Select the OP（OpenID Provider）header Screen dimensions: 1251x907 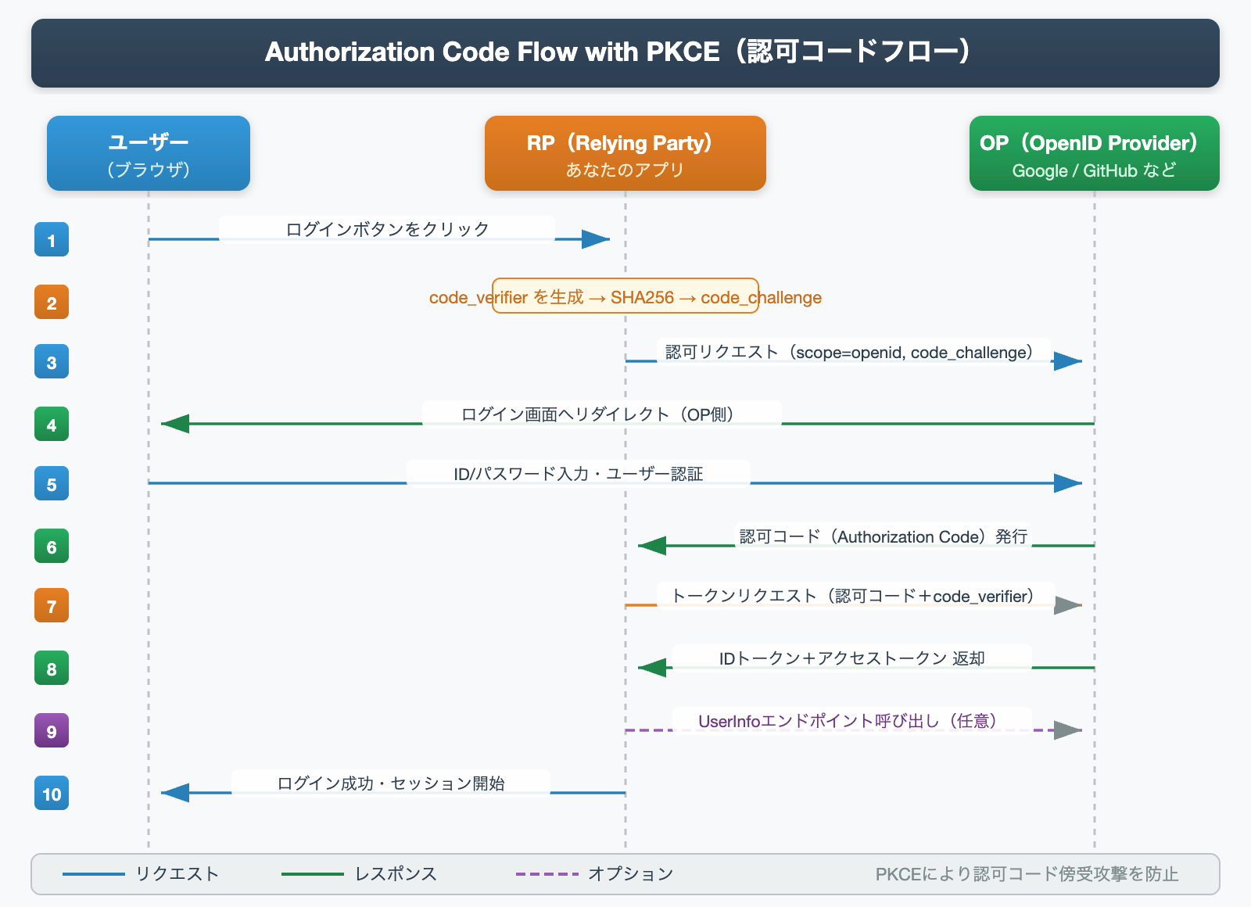pyautogui.click(x=1093, y=153)
